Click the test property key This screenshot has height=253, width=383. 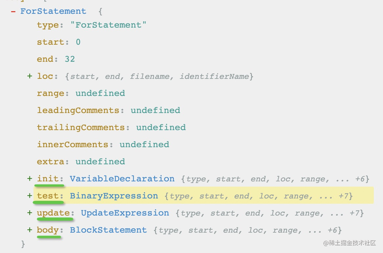48,196
